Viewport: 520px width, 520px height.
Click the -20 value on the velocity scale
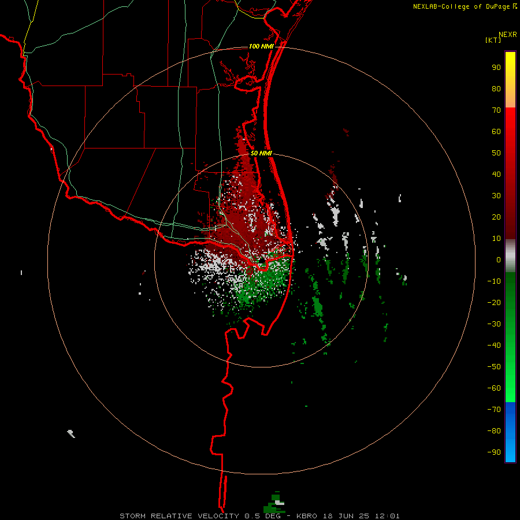tap(494, 303)
